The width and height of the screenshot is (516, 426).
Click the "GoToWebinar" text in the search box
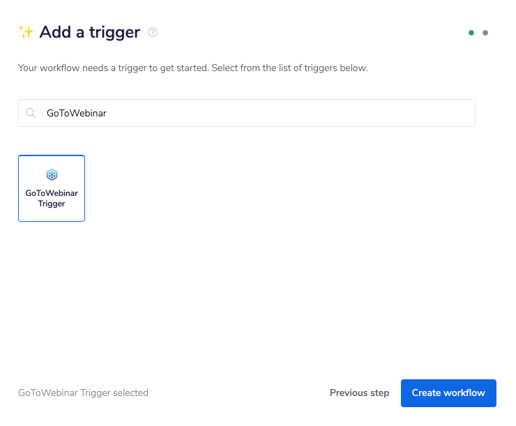click(x=77, y=113)
